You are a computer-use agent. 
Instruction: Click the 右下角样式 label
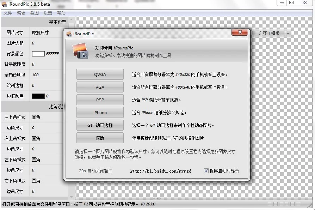(15, 181)
